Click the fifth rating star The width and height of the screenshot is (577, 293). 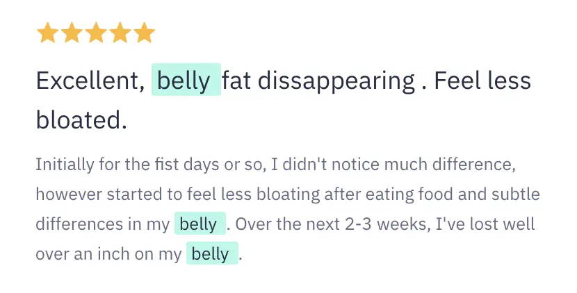tap(144, 33)
